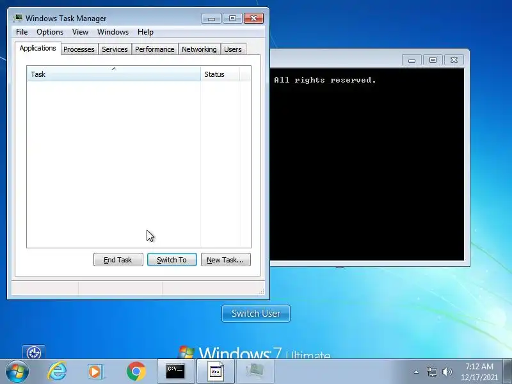
Task: Open Windows Media Player from taskbar
Action: pyautogui.click(x=95, y=372)
